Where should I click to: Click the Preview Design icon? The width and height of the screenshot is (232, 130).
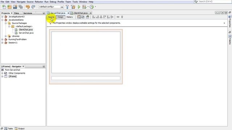coord(88,17)
